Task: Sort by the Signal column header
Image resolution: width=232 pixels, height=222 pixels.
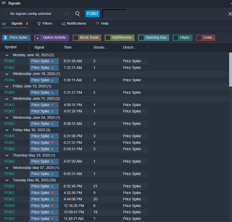Action: click(39, 47)
